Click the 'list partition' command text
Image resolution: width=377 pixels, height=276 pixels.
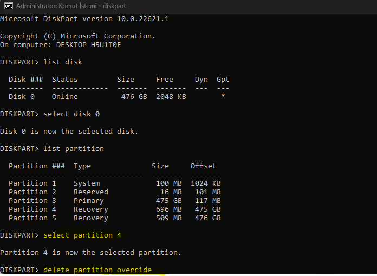[74, 148]
